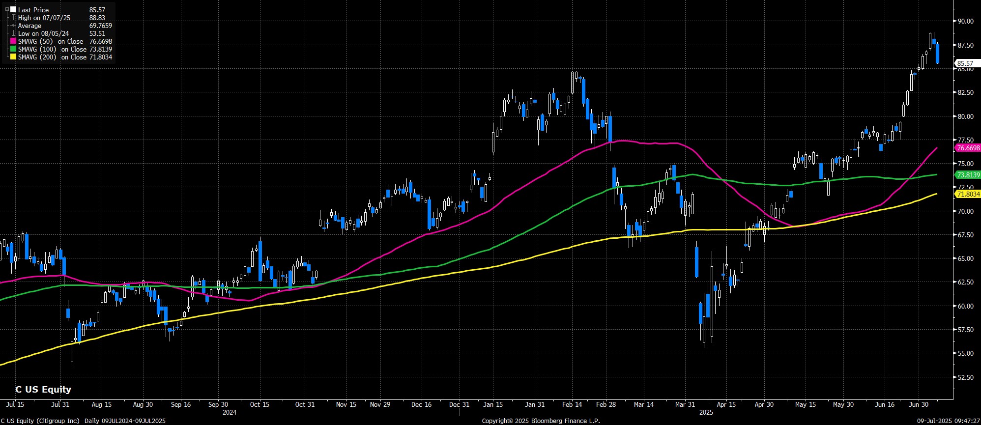Image resolution: width=981 pixels, height=425 pixels.
Task: Click the 80.00 price axis label
Action: (x=965, y=116)
